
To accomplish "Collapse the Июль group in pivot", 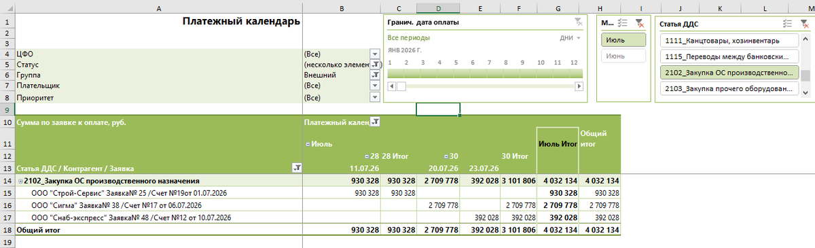I will [308, 144].
